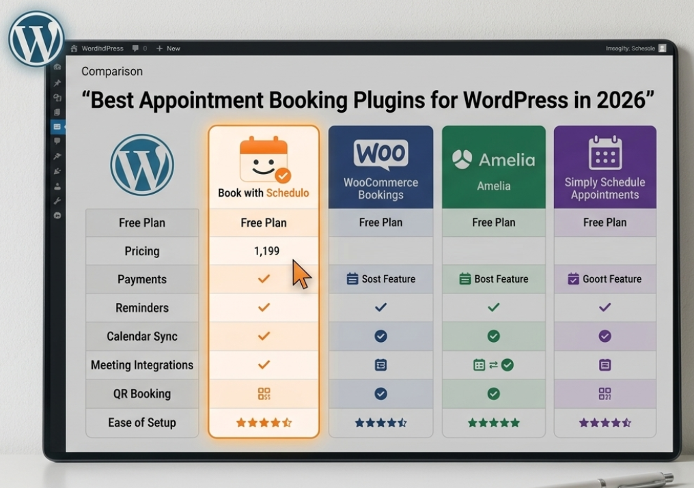Select the highlighted active sidebar icon
Image resolution: width=694 pixels, height=488 pixels.
click(x=57, y=126)
